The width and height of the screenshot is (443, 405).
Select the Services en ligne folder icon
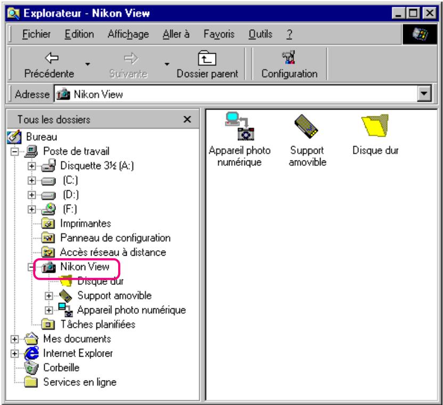coord(31,382)
